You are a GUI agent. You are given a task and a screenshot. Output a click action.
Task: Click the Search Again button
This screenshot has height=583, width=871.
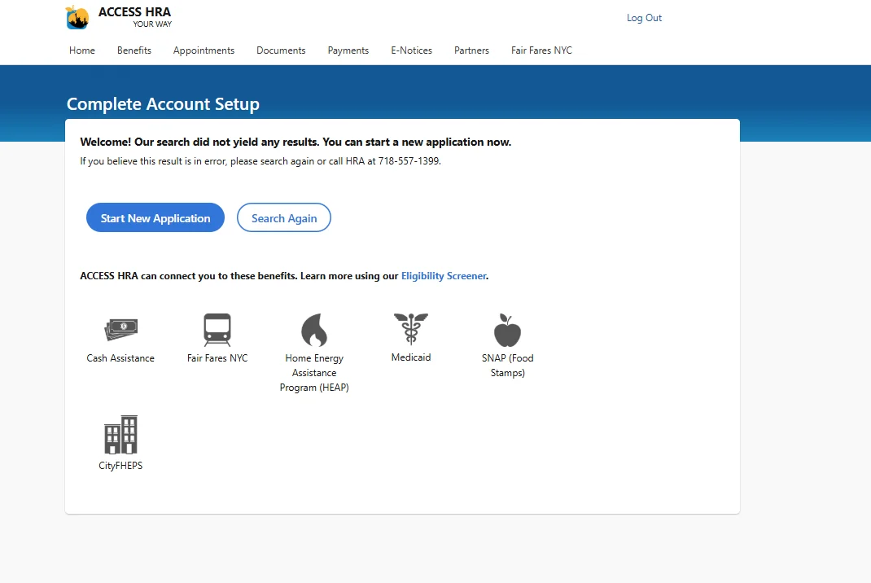[284, 218]
